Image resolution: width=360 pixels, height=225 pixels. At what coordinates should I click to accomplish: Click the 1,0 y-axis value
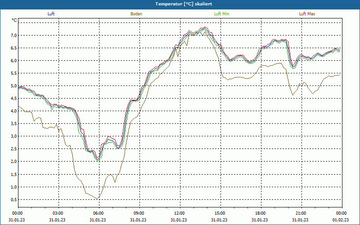click(x=14, y=187)
